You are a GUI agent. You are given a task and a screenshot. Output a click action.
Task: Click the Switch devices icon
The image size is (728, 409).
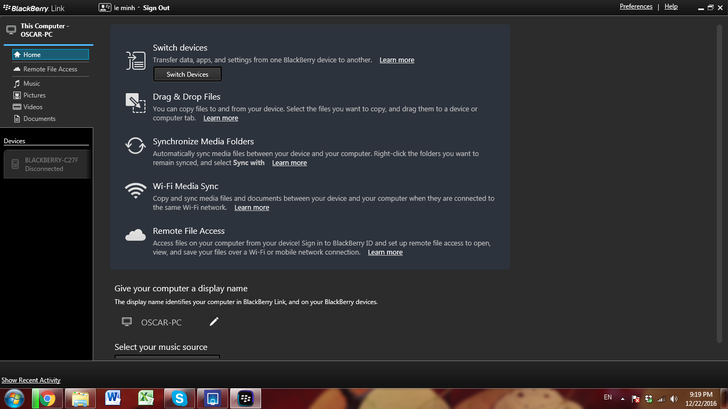(135, 61)
